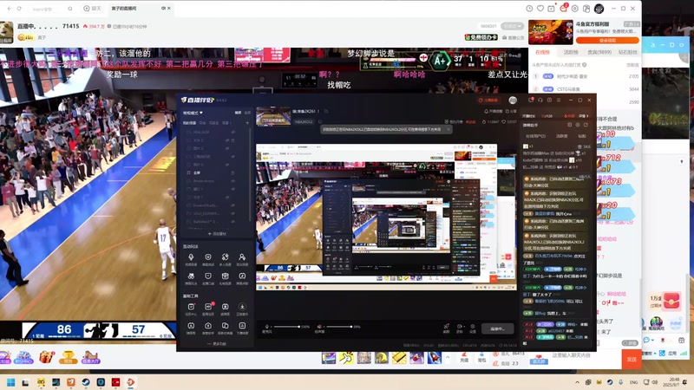Open the hamburger menu in 直播伴侣 title bar
Screen dimensions: 694x390
click(x=559, y=101)
